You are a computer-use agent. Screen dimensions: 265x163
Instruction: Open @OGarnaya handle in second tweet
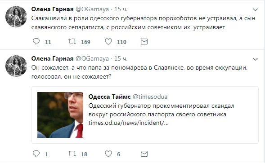[92, 58]
